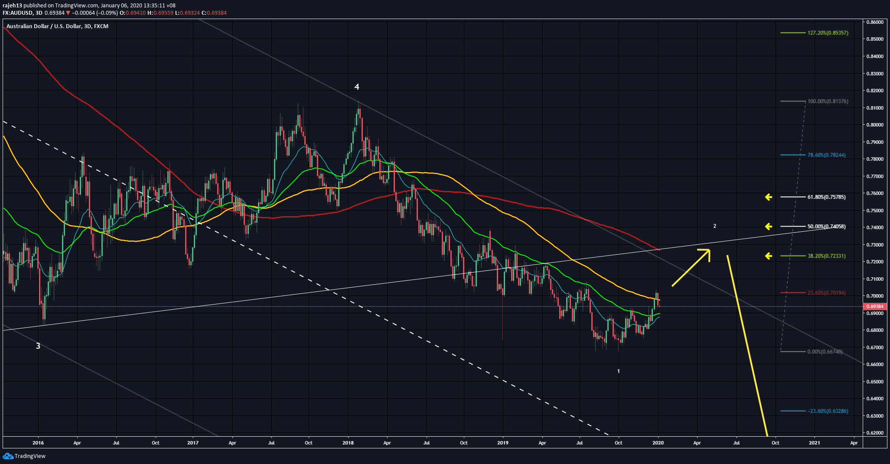
Task: Click the 2016 label on time axis
Action: pos(38,443)
